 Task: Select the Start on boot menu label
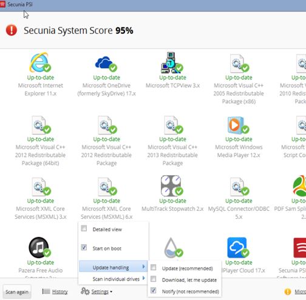click(x=107, y=248)
